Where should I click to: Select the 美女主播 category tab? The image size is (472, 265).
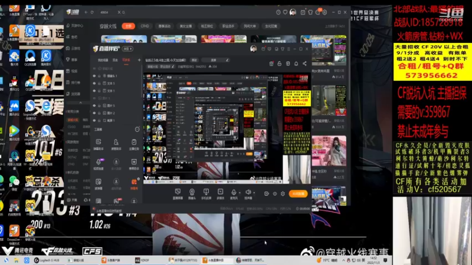(186, 26)
